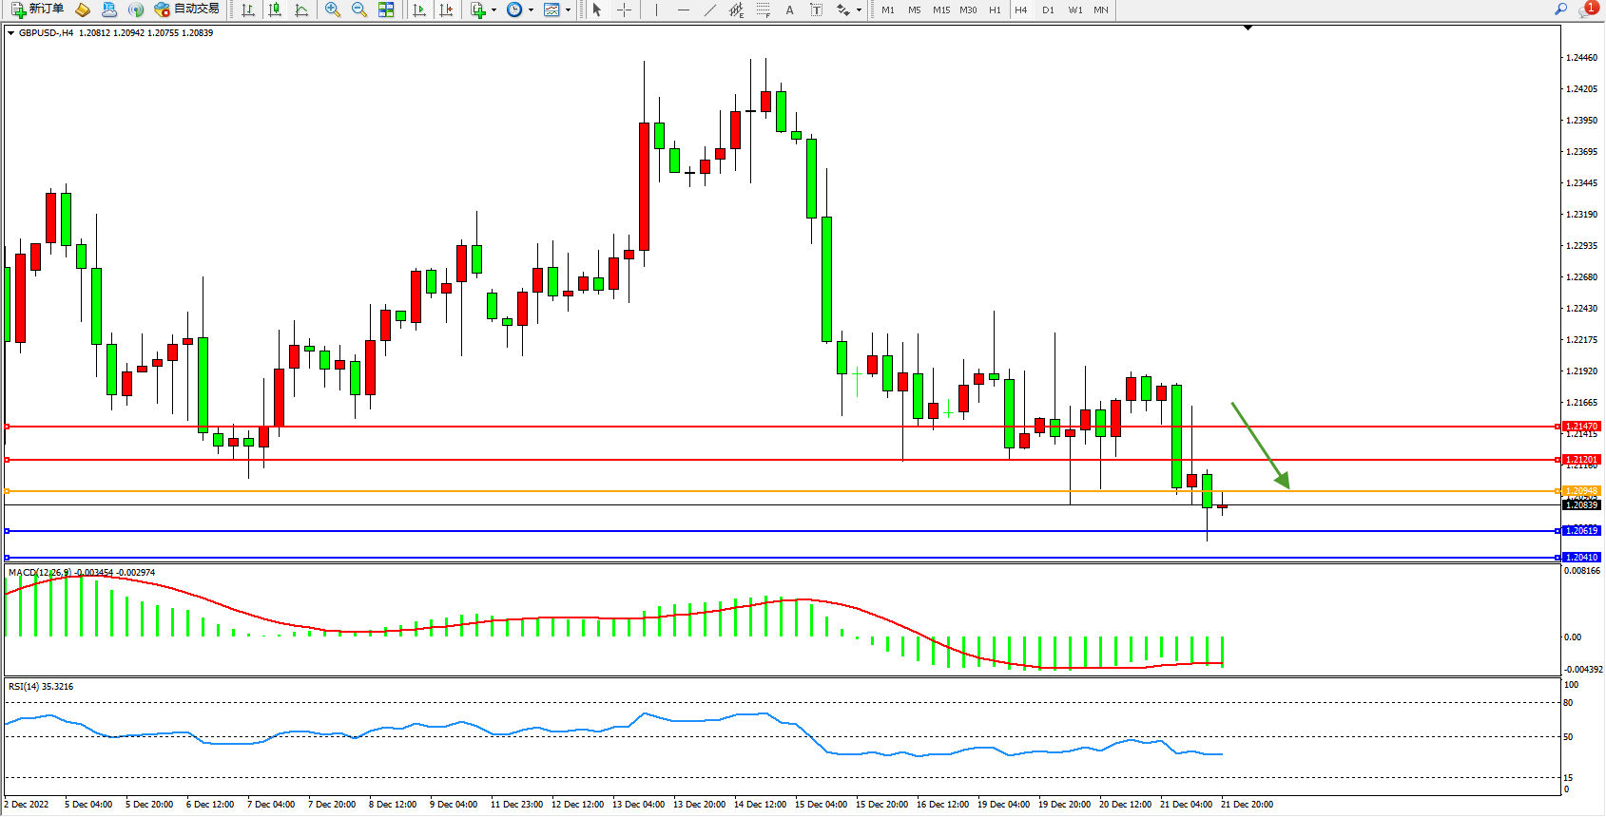Tile chart windows with the grid icon
1606x817 pixels.
pos(386,9)
